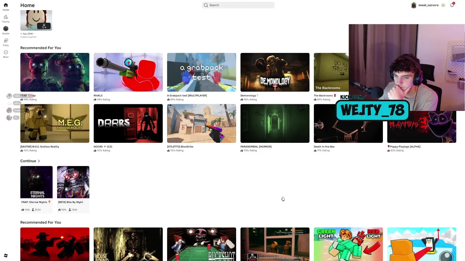
Task: Open the DOORS game thumbnail
Action: (x=128, y=123)
